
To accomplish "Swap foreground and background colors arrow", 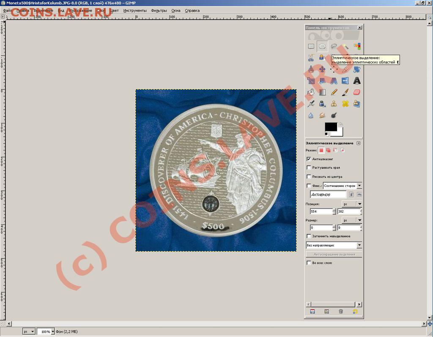I will click(x=341, y=125).
